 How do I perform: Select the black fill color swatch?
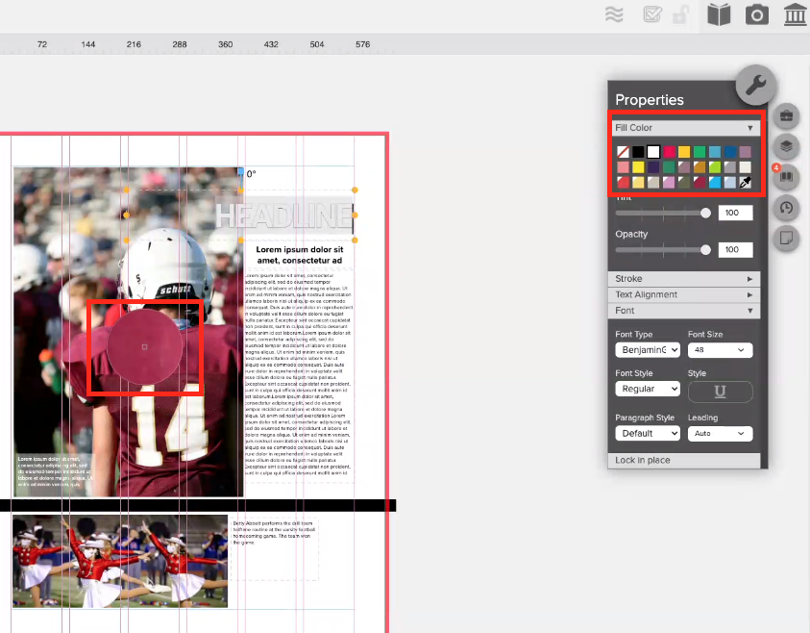pos(639,151)
